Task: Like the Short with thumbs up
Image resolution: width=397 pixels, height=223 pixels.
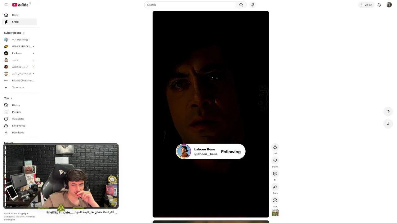Action: coord(275,147)
